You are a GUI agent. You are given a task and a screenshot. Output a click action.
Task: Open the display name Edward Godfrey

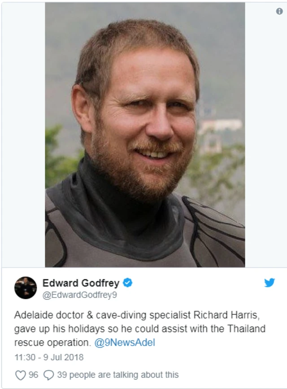(x=81, y=283)
